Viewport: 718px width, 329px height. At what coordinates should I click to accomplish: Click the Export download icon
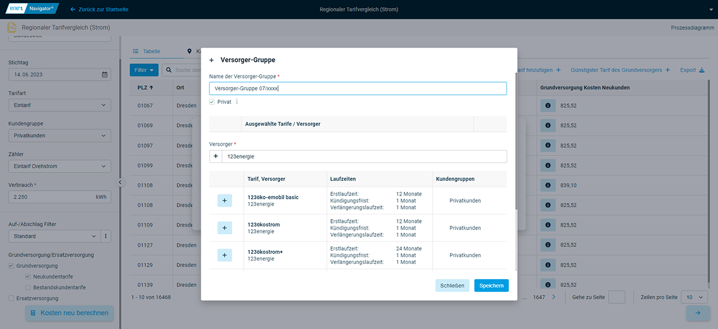pyautogui.click(x=701, y=70)
